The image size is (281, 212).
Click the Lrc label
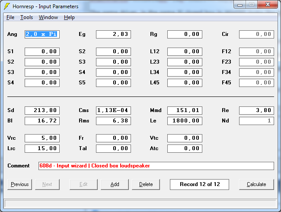(11, 148)
